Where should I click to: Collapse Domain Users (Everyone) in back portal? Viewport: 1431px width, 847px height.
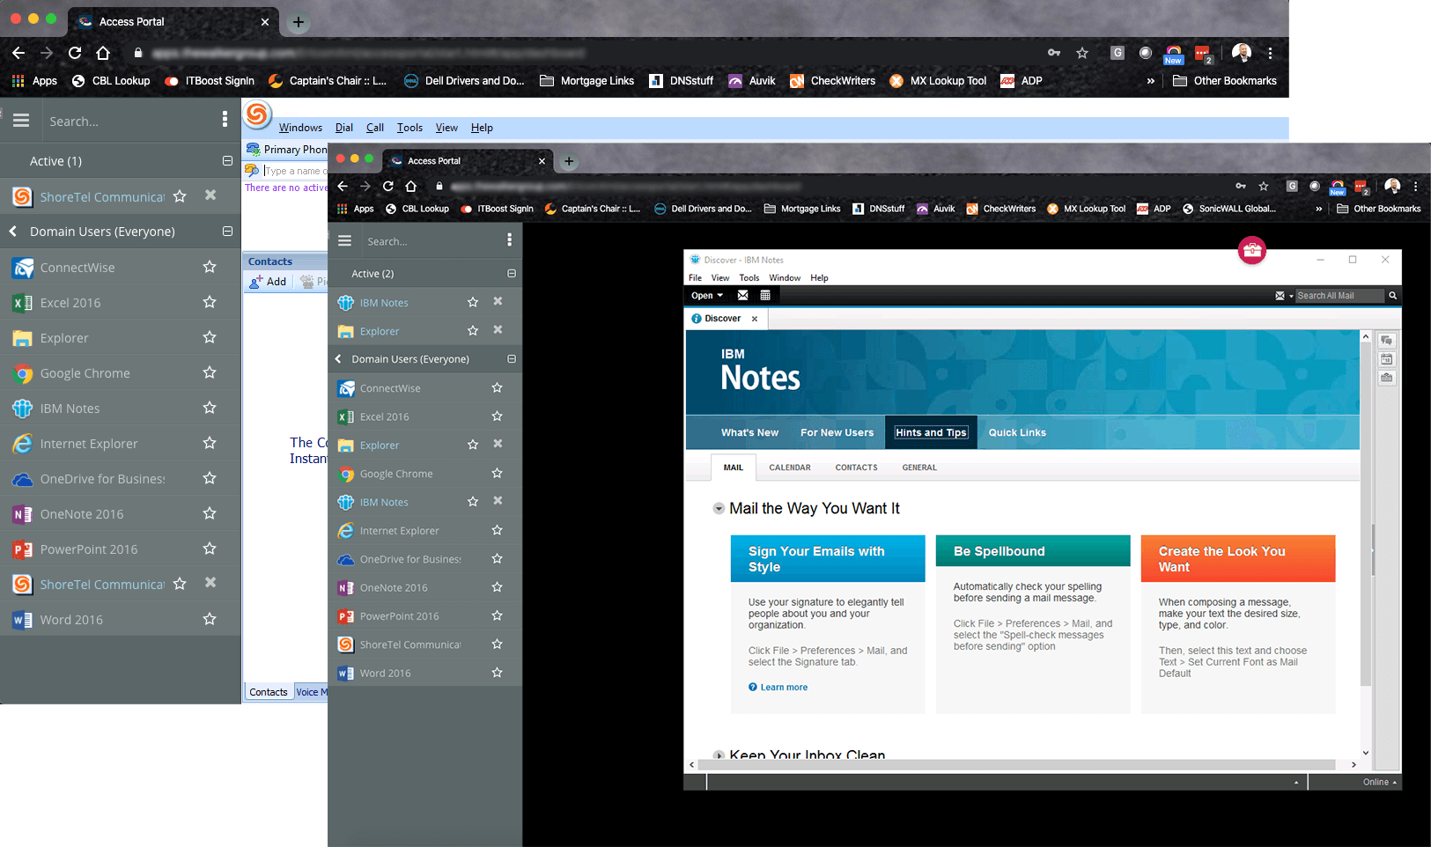click(x=227, y=232)
